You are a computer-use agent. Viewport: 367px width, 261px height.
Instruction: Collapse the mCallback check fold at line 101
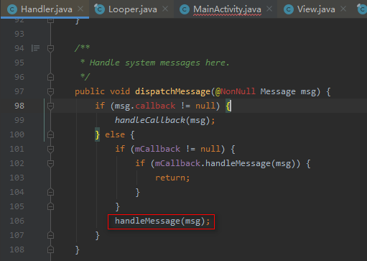[50, 149]
